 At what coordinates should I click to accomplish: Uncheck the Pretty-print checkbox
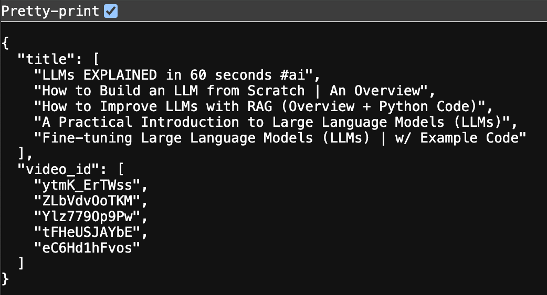[x=111, y=11]
